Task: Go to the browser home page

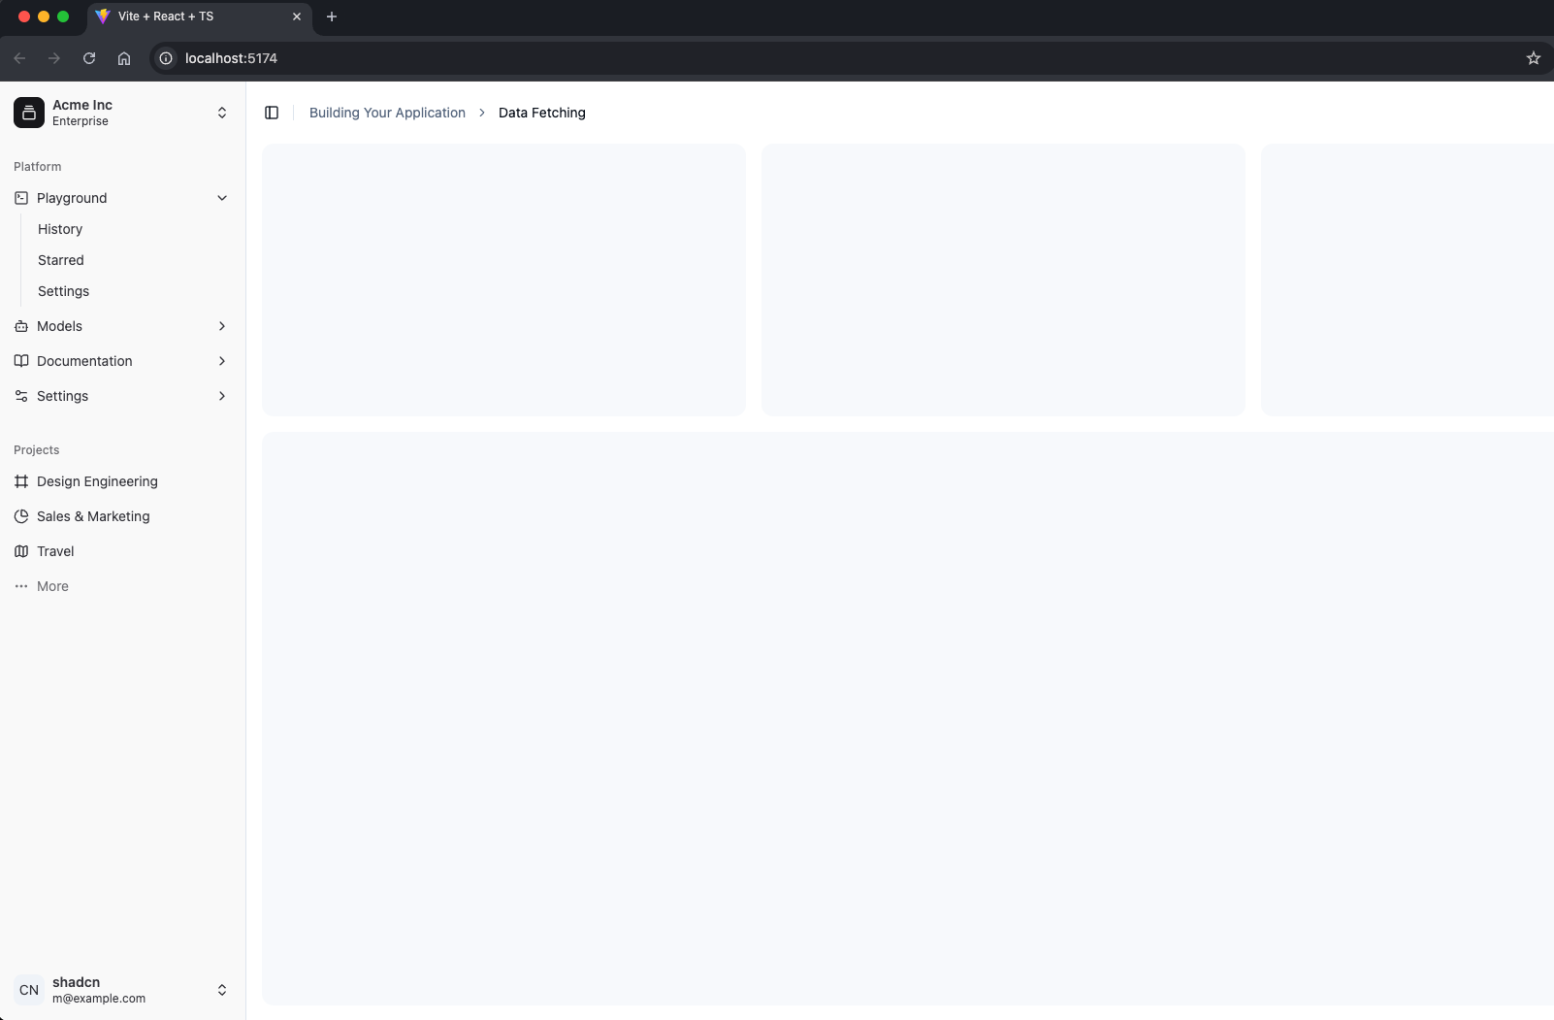Action: (x=124, y=58)
